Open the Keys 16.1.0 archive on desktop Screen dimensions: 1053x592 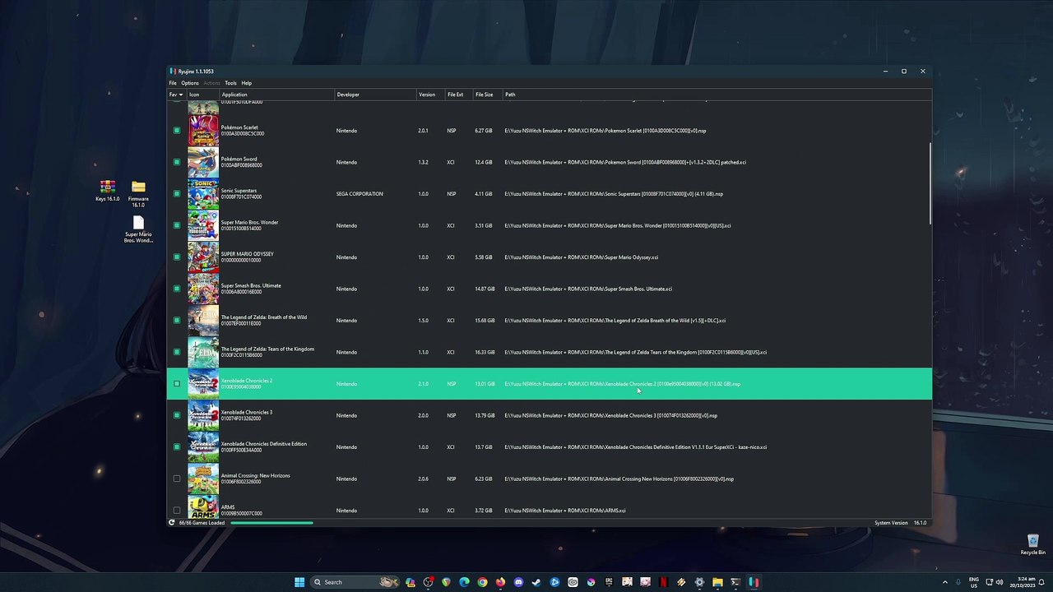coord(107,191)
